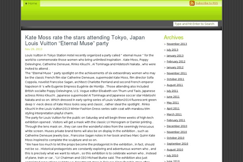Open the January 2012 archive
This screenshot has width=243, height=162.
[175, 68]
